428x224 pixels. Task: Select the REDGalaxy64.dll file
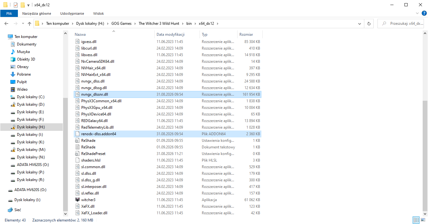[167, 121]
